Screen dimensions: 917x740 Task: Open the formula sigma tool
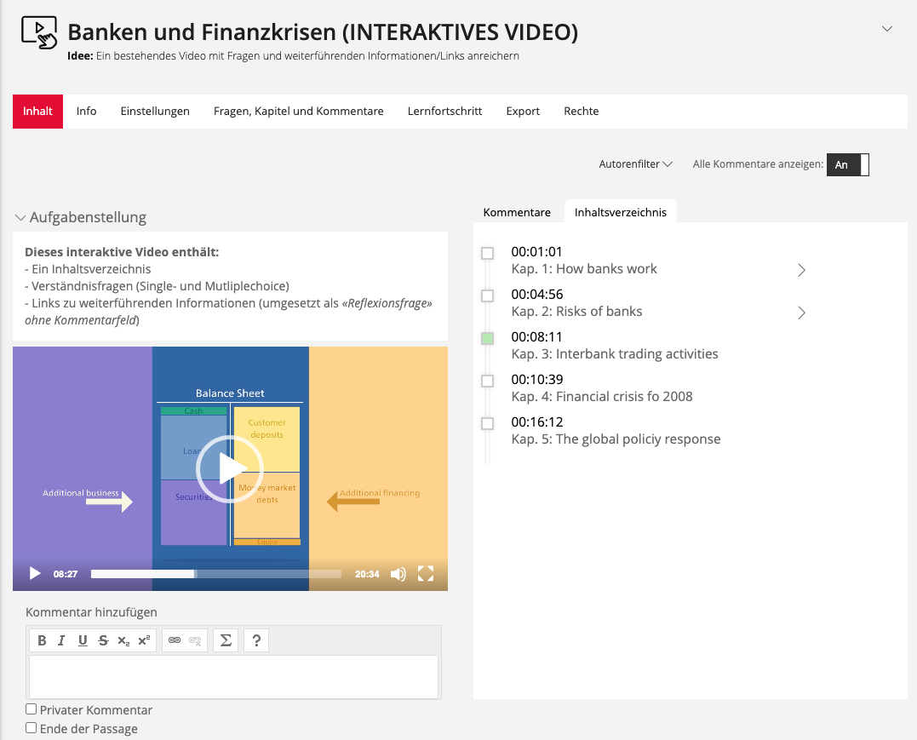[x=226, y=640]
